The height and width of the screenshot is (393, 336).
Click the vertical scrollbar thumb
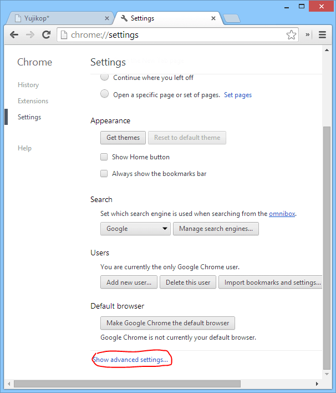(327, 248)
